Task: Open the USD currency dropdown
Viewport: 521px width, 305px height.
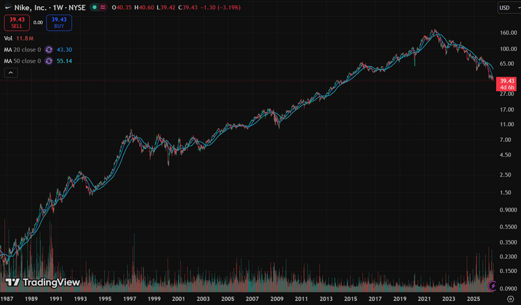Action: pyautogui.click(x=509, y=8)
